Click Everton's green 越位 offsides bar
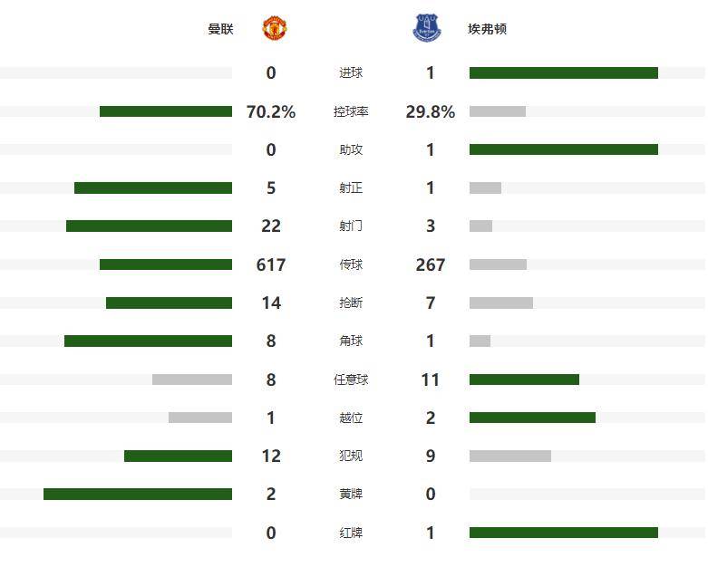 point(532,418)
